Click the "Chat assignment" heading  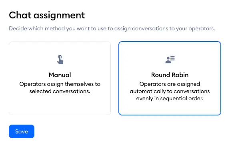47,15
